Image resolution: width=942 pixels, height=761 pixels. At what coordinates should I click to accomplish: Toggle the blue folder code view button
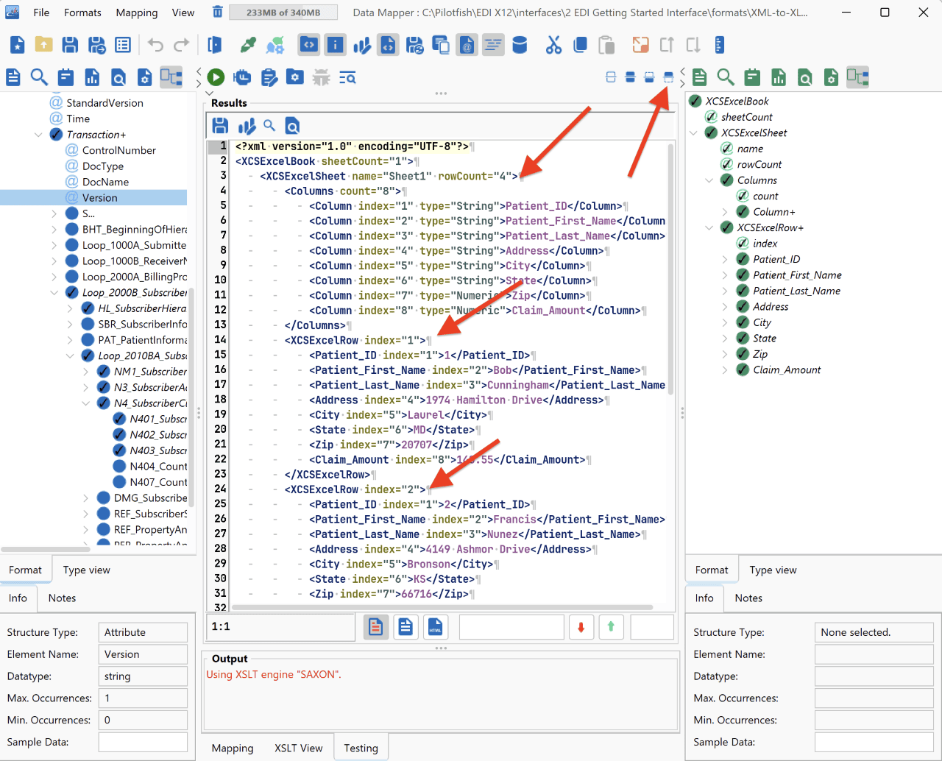point(309,45)
